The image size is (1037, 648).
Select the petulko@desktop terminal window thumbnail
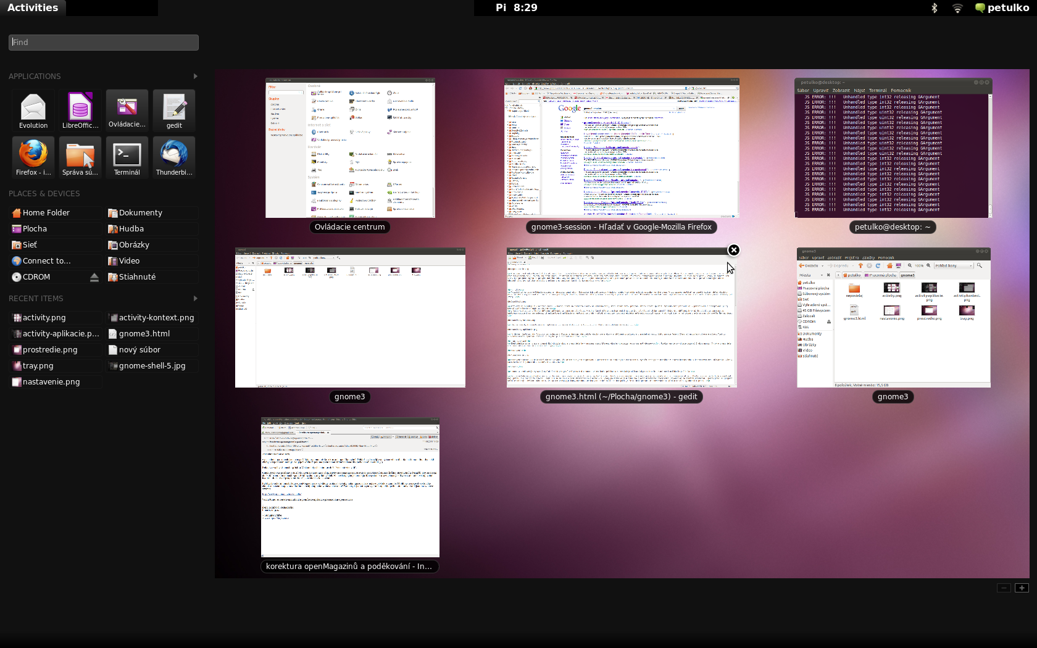coord(893,148)
